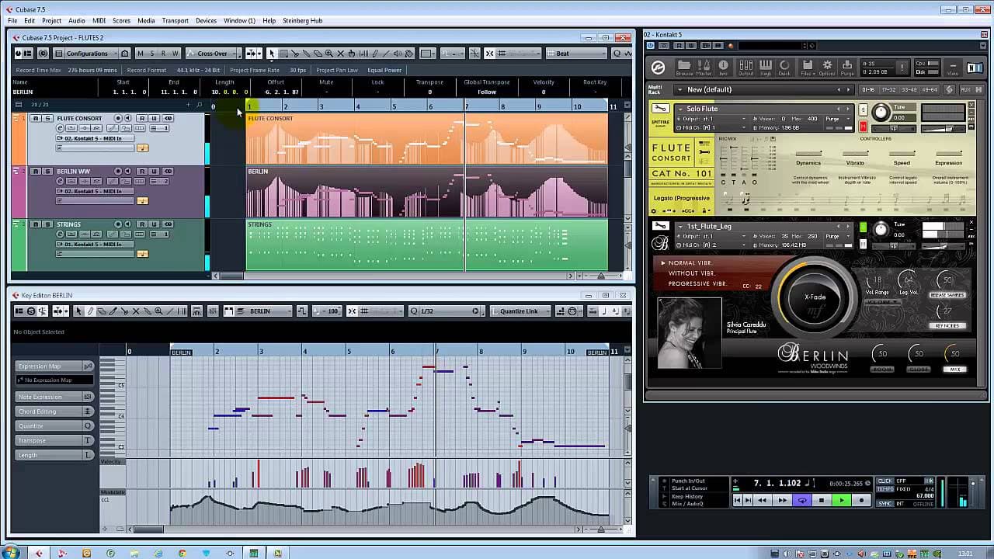The width and height of the screenshot is (994, 559).
Task: Open the MIDI menu
Action: pos(99,20)
